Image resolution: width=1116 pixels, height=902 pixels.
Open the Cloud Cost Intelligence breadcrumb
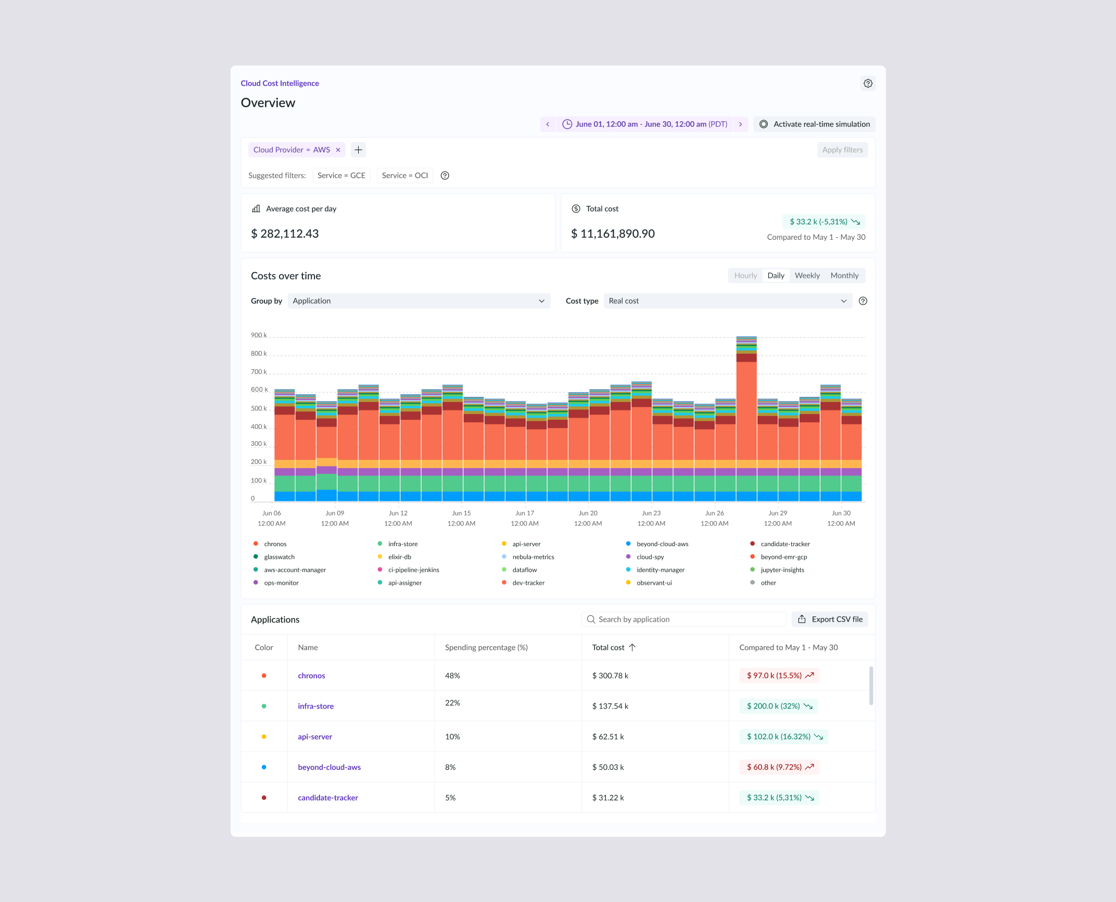click(280, 83)
